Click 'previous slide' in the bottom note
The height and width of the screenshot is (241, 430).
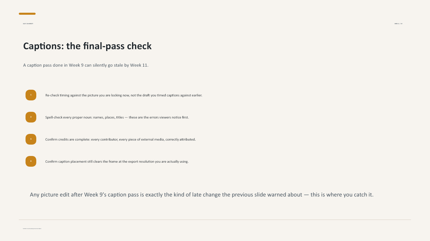click(249, 195)
